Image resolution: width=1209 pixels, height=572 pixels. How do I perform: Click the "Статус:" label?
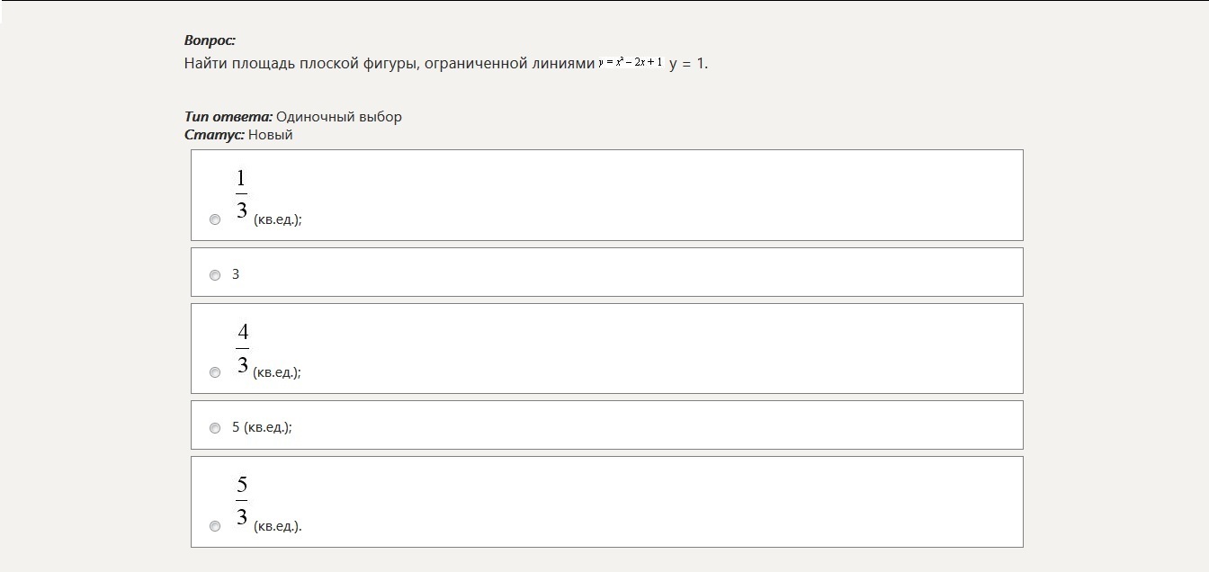pyautogui.click(x=214, y=135)
